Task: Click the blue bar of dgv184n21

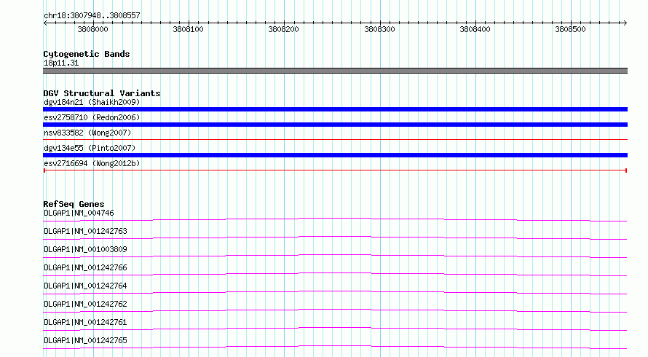Action: coord(335,109)
